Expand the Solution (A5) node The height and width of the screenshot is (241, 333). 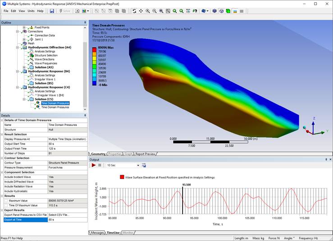(25, 67)
